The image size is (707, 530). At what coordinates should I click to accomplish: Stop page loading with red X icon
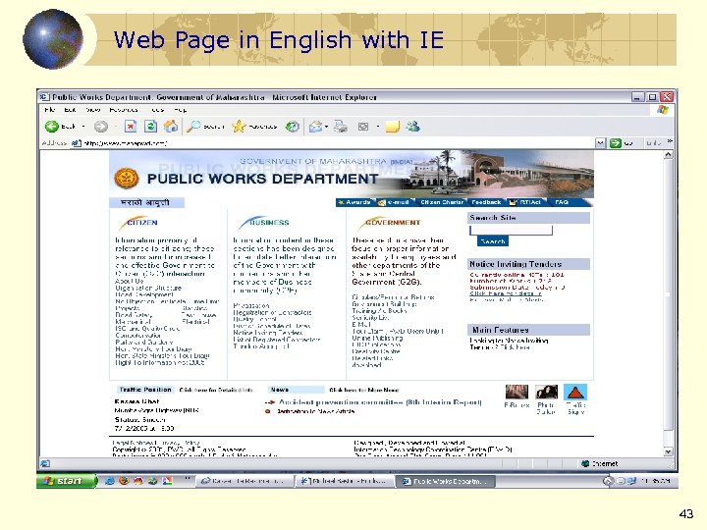(131, 127)
